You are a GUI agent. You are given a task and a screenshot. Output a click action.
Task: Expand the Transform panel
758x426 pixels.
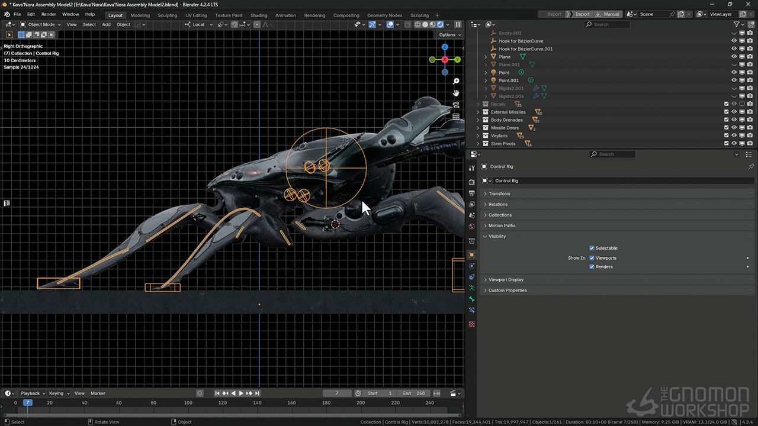(499, 193)
